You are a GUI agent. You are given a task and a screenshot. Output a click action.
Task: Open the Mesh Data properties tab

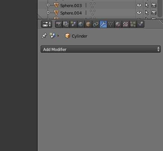(111, 24)
